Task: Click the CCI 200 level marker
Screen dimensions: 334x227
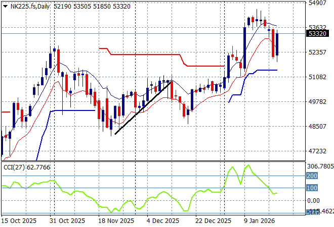Action: click(x=311, y=176)
